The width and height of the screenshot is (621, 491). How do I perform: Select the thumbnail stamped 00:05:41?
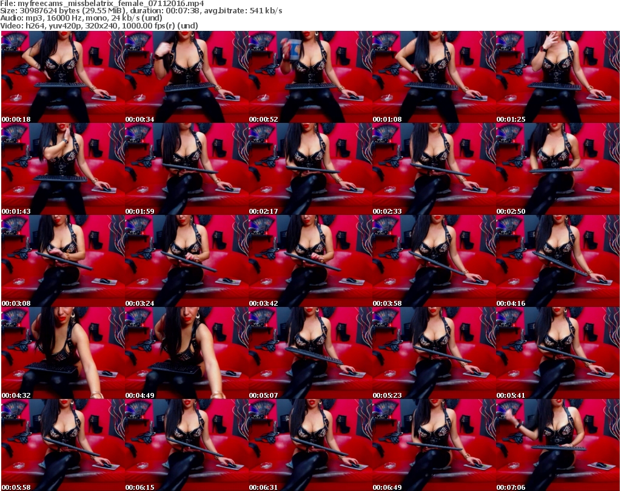pyautogui.click(x=558, y=353)
